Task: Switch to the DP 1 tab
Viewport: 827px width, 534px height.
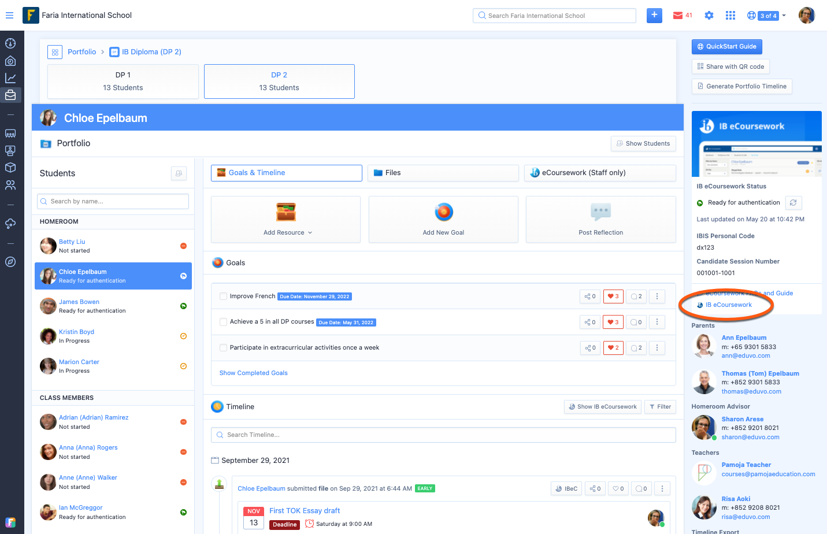Action: click(123, 81)
